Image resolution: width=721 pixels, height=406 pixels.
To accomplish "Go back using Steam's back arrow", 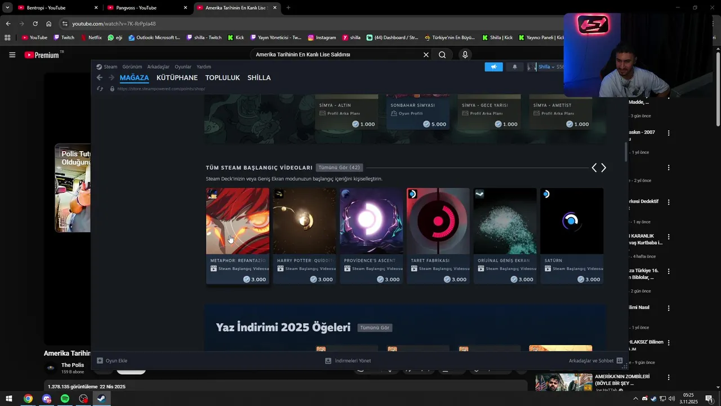I will pyautogui.click(x=100, y=78).
